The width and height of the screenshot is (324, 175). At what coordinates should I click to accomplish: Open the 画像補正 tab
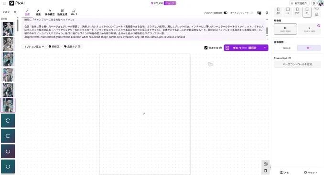point(50,12)
